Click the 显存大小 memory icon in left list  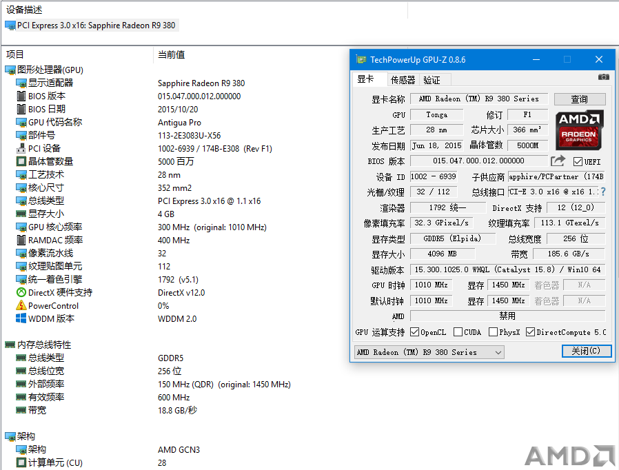21,214
